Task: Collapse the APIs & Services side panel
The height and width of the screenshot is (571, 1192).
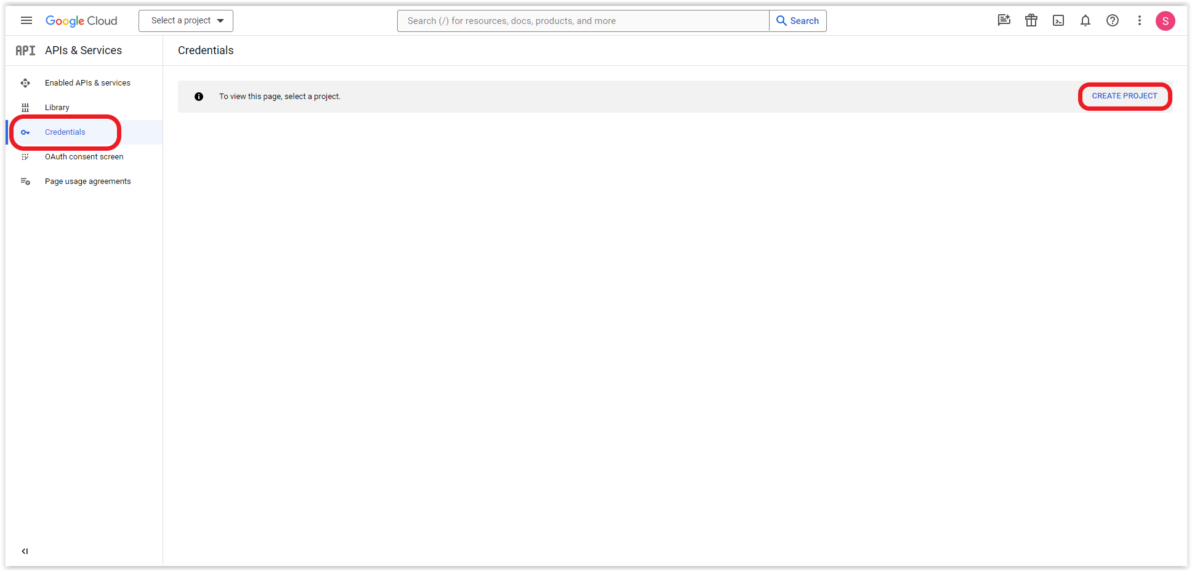Action: pos(25,551)
